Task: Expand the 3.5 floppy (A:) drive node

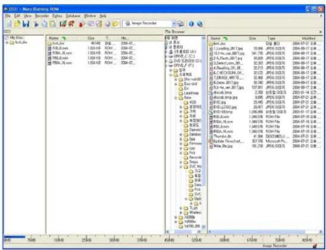Action: tap(166, 52)
